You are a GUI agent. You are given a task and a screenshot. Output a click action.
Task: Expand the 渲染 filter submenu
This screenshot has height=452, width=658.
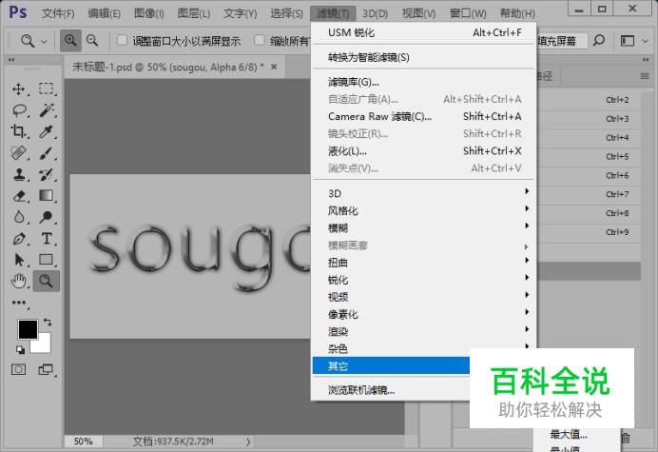(424, 331)
